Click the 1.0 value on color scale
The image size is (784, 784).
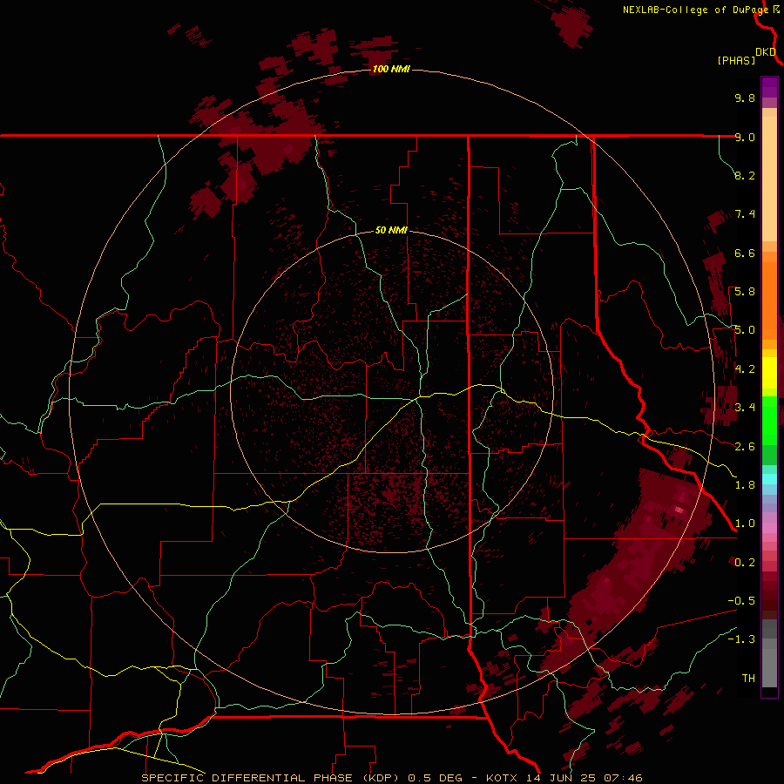pyautogui.click(x=745, y=524)
